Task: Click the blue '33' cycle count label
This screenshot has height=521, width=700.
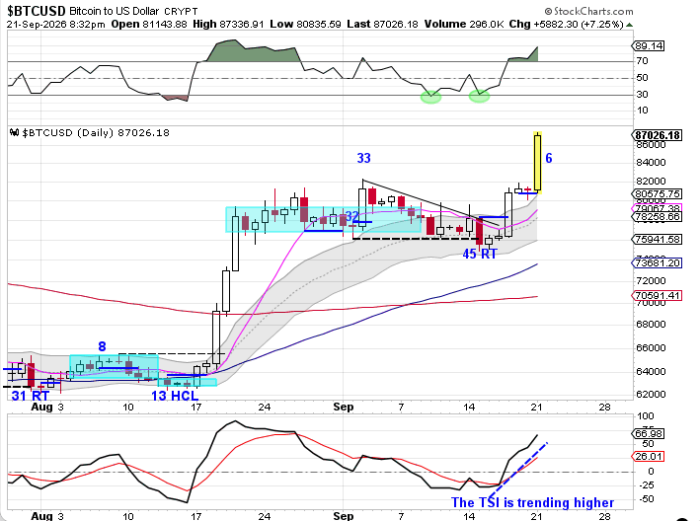Action: (x=364, y=158)
